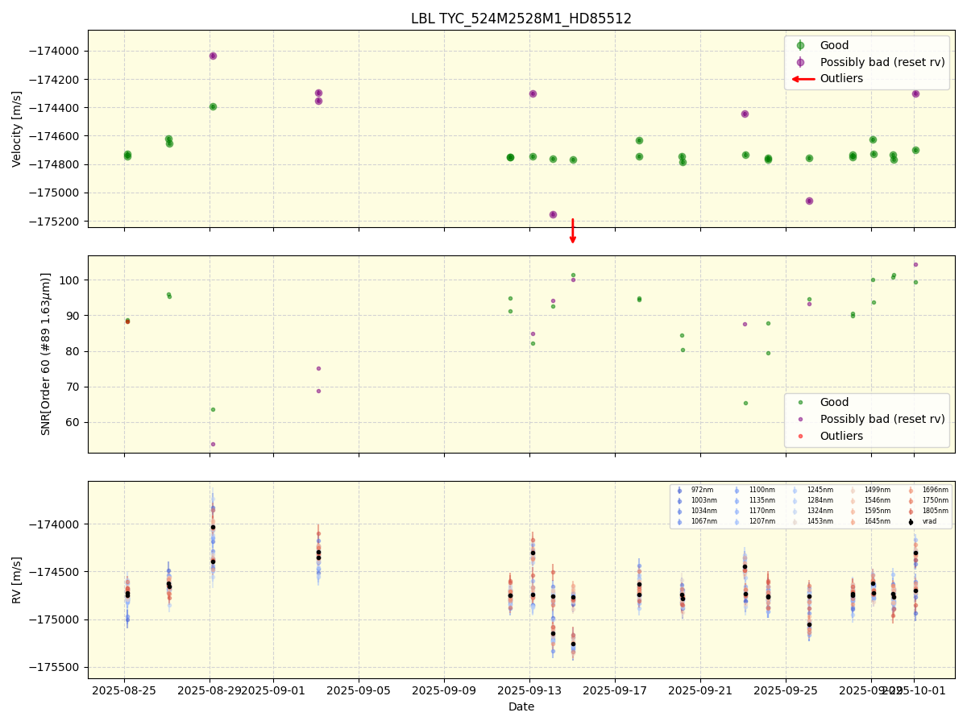Click the red Outliers dot in SNR legend
This screenshot has height=725, width=967.
pyautogui.click(x=800, y=436)
